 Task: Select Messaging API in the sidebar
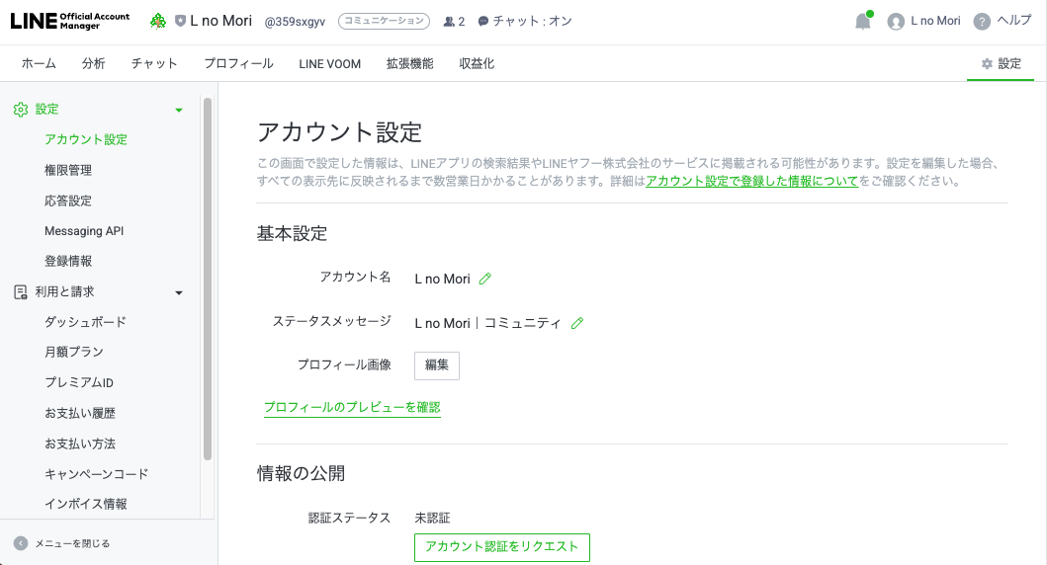tap(84, 231)
